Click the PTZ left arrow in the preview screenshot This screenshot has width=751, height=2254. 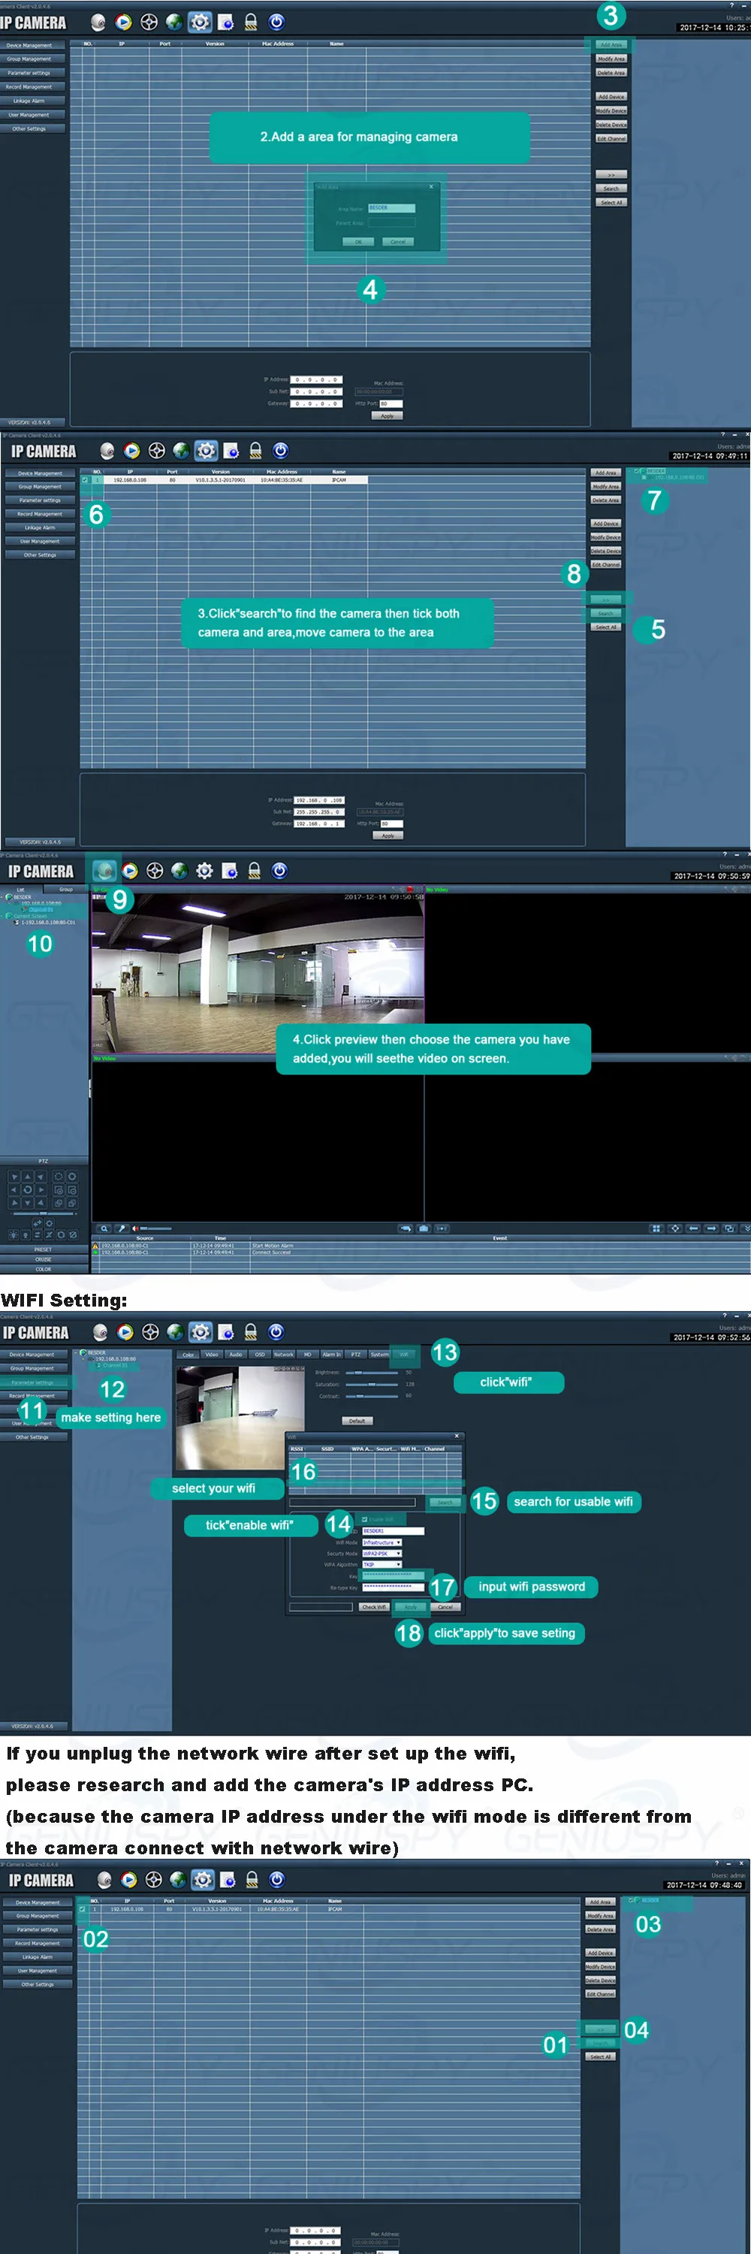[14, 1190]
